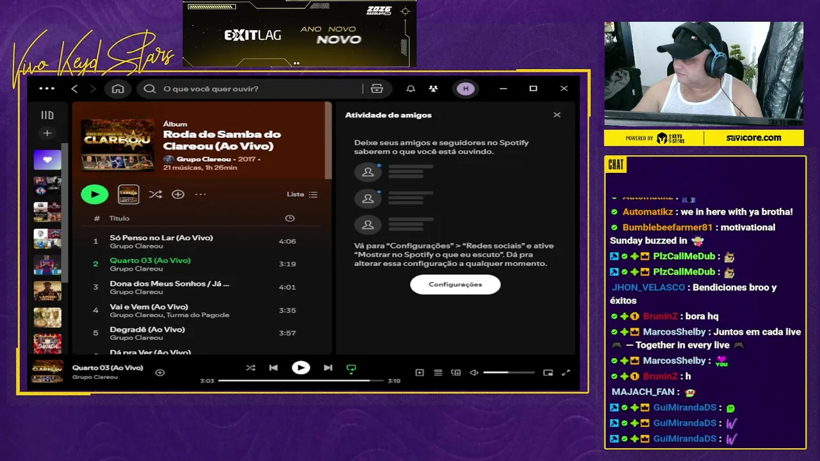Minimize the Spotify window

[504, 88]
